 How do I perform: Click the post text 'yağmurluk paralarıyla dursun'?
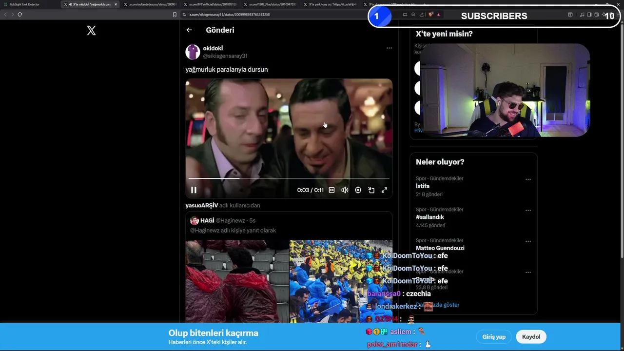click(227, 70)
